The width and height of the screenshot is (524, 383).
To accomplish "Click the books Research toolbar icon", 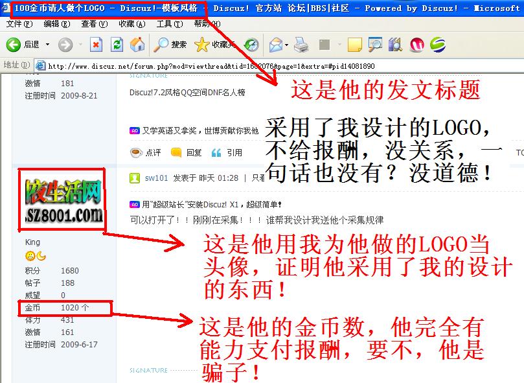I will coord(395,45).
